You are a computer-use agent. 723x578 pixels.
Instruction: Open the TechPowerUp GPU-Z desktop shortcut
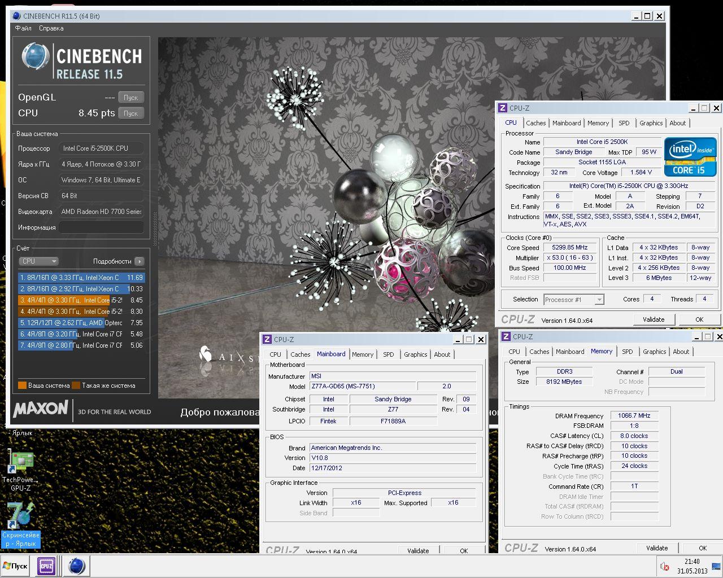coord(20,470)
